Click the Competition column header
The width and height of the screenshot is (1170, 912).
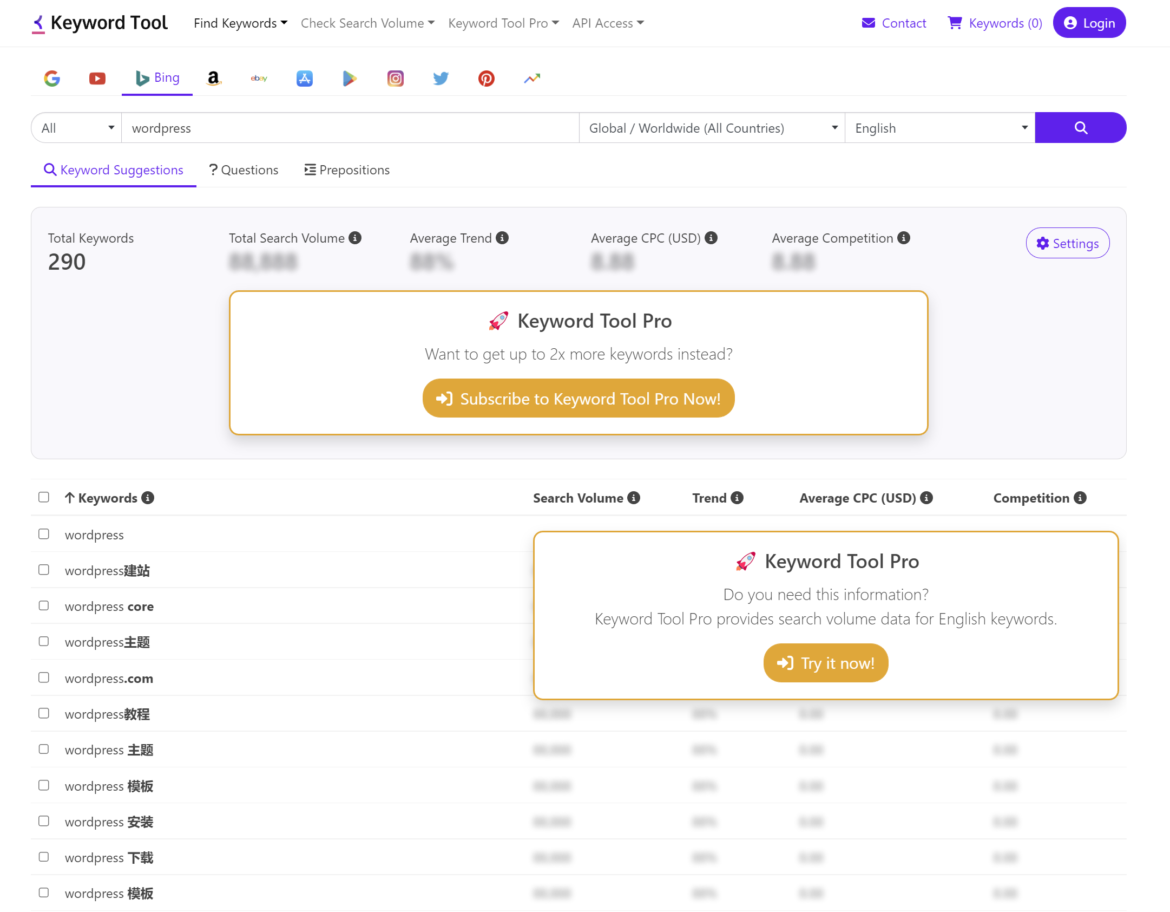pos(1031,498)
